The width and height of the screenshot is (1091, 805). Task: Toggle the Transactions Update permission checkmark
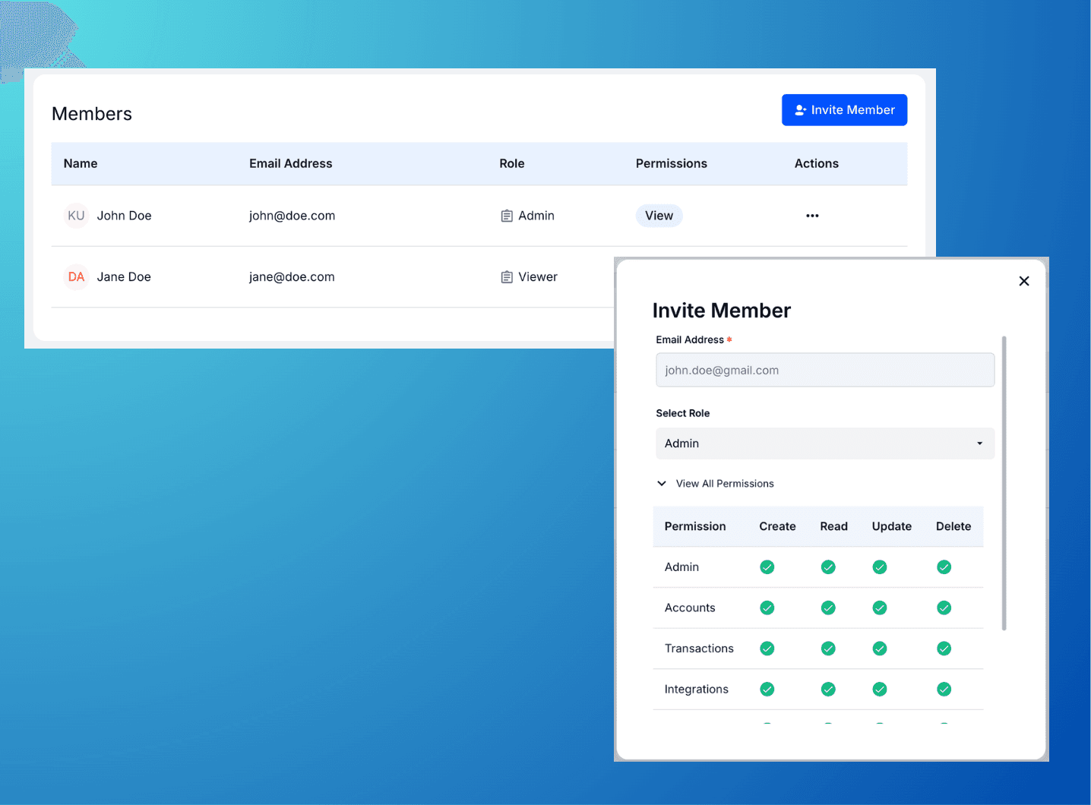pos(880,649)
